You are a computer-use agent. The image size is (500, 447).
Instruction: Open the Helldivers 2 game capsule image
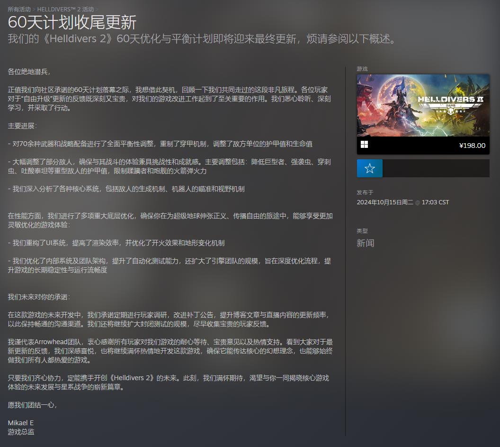(423, 105)
